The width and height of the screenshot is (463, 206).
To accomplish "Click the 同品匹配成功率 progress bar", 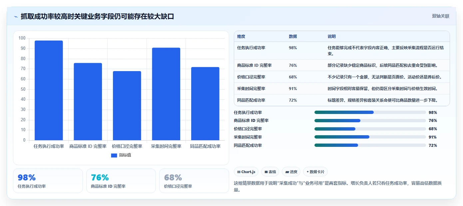I will [x=370, y=145].
